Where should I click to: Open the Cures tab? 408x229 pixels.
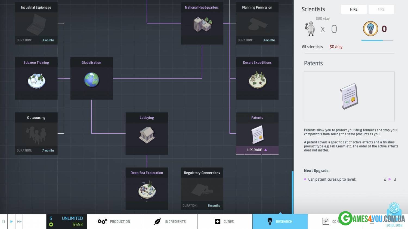(x=225, y=222)
